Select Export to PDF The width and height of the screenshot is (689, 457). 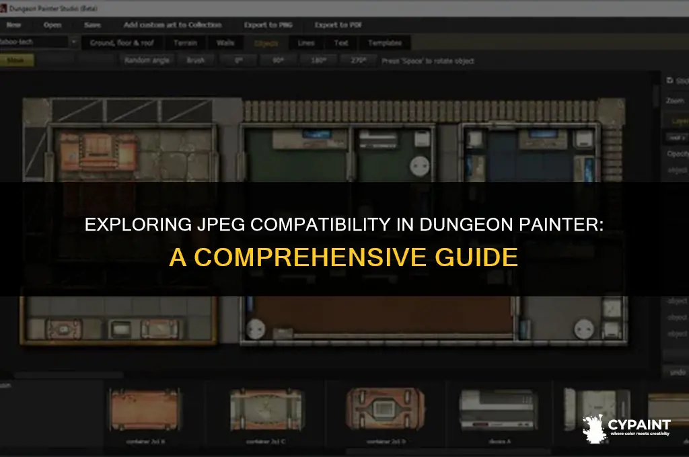pos(338,25)
